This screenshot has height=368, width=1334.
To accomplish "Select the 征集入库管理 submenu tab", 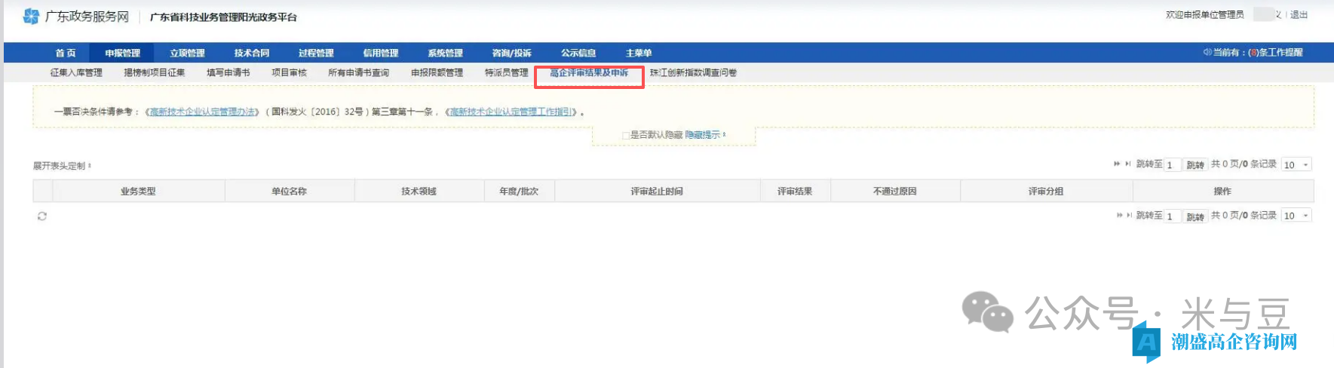I will click(76, 72).
